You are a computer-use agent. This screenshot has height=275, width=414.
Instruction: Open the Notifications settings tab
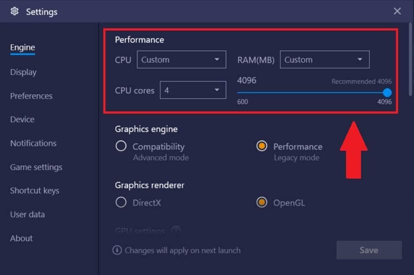click(33, 143)
